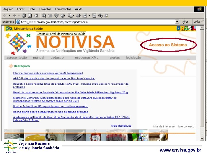
Task: Open the History clock icon
Action: [x=63, y=16]
